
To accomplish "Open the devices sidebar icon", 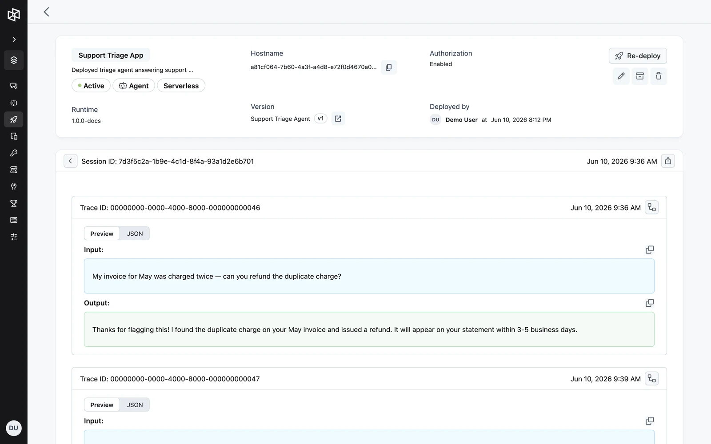I will (14, 136).
